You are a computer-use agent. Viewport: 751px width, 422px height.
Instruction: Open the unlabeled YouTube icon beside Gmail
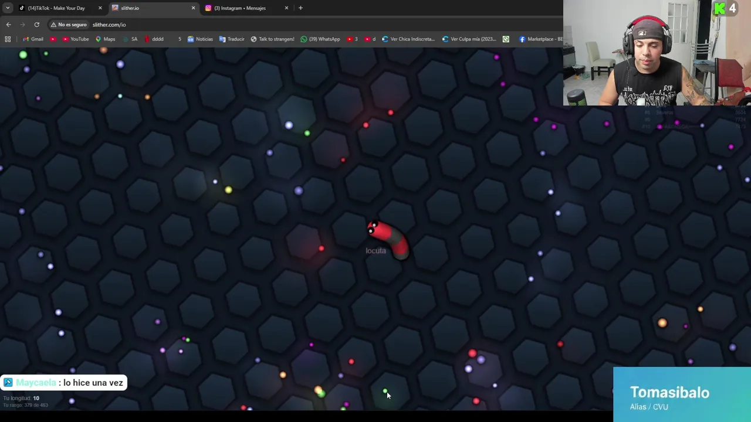pyautogui.click(x=53, y=39)
